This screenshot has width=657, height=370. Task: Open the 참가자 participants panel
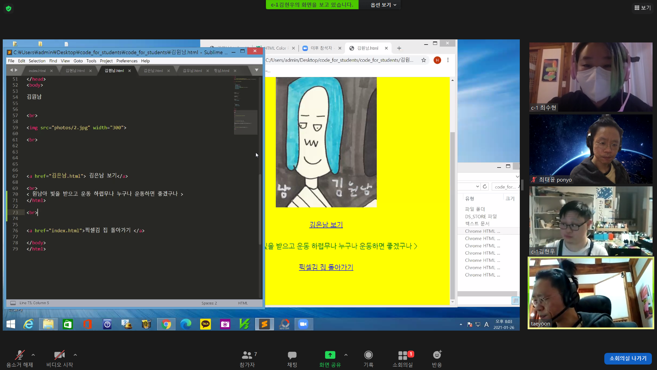tap(247, 359)
